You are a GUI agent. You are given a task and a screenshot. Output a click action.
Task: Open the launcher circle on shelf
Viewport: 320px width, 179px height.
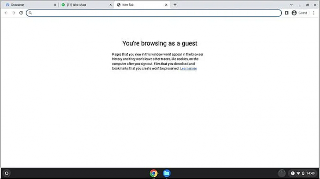[7, 173]
